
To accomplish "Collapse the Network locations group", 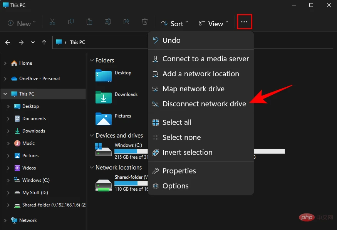I will pos(92,168).
